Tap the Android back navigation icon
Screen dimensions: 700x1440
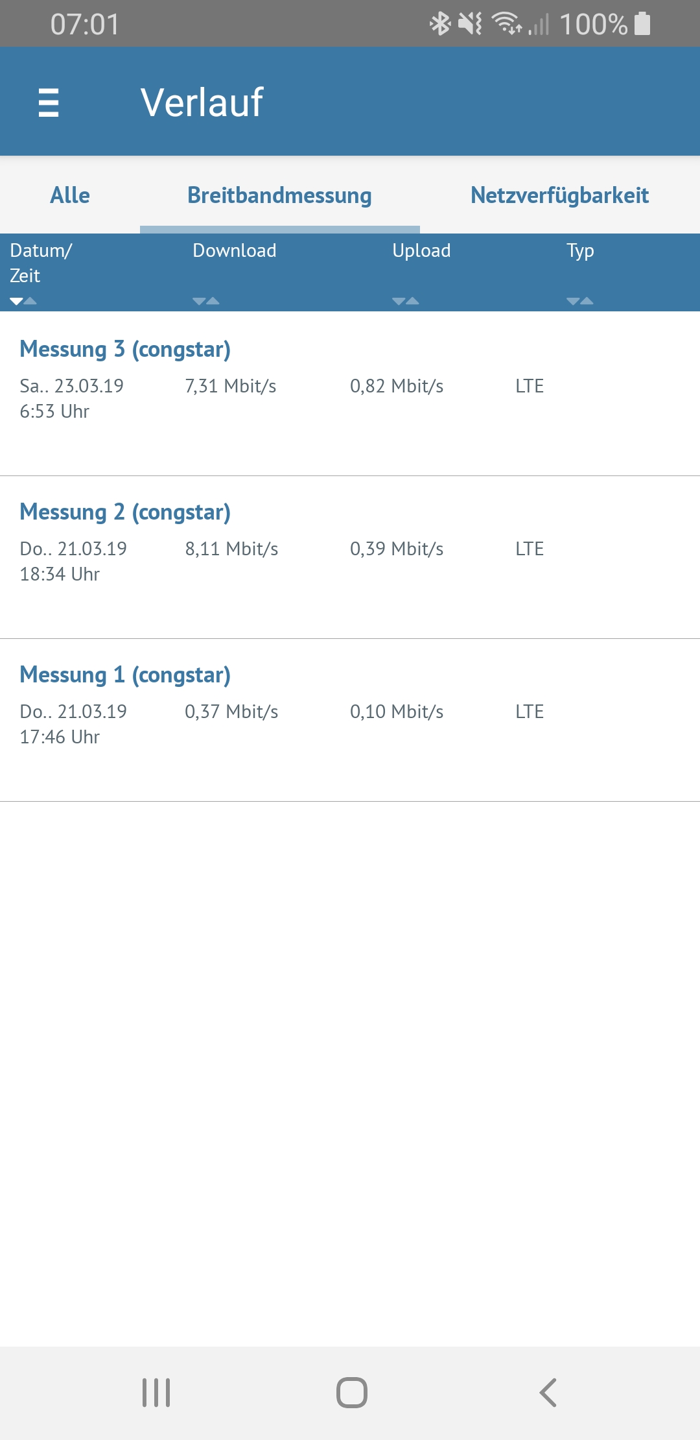pyautogui.click(x=548, y=1393)
